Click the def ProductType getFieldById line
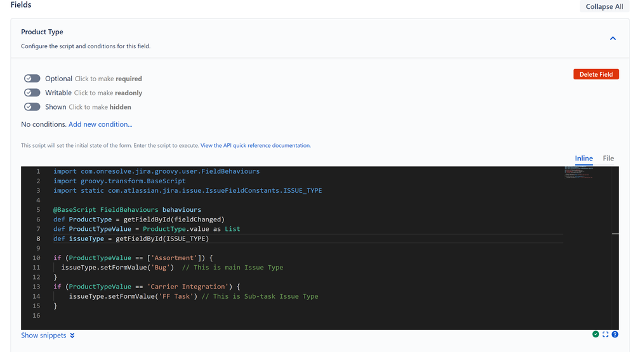The width and height of the screenshot is (634, 352). pyautogui.click(x=139, y=219)
